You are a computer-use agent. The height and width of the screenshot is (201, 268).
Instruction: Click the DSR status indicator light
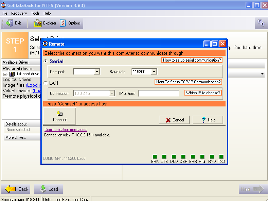pos(183,156)
